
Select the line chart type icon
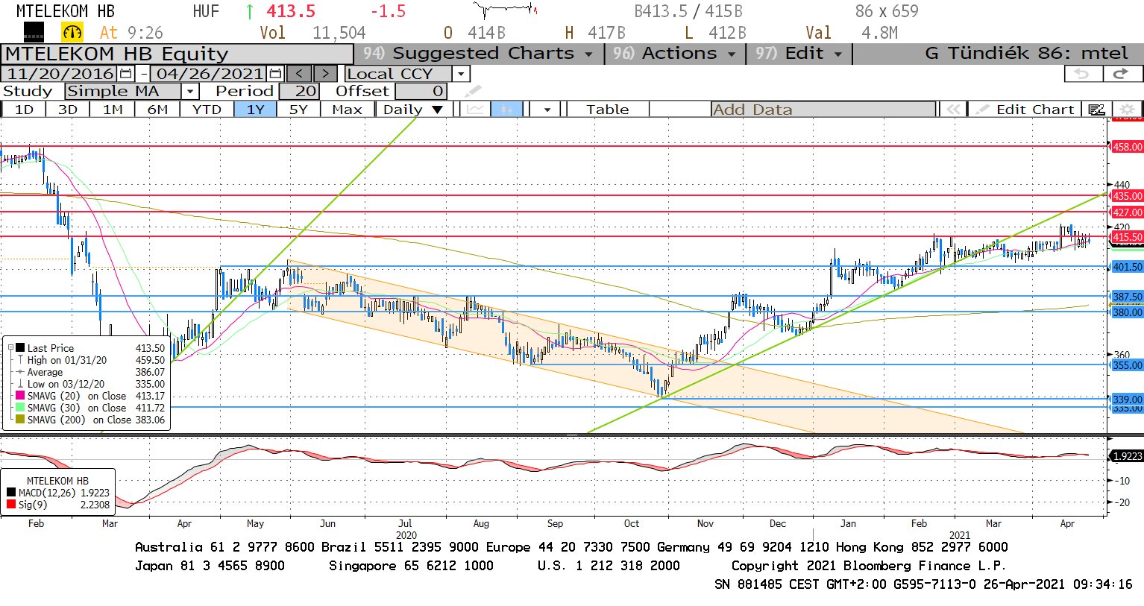(x=475, y=110)
